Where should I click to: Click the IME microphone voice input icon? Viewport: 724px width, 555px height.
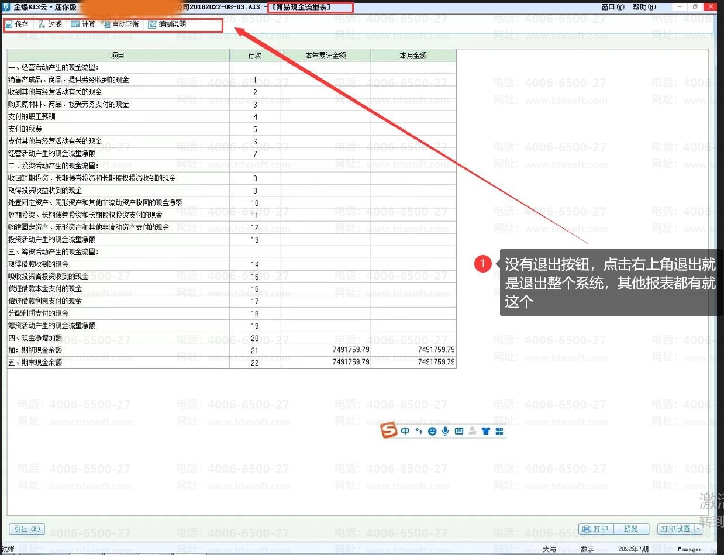click(x=446, y=431)
